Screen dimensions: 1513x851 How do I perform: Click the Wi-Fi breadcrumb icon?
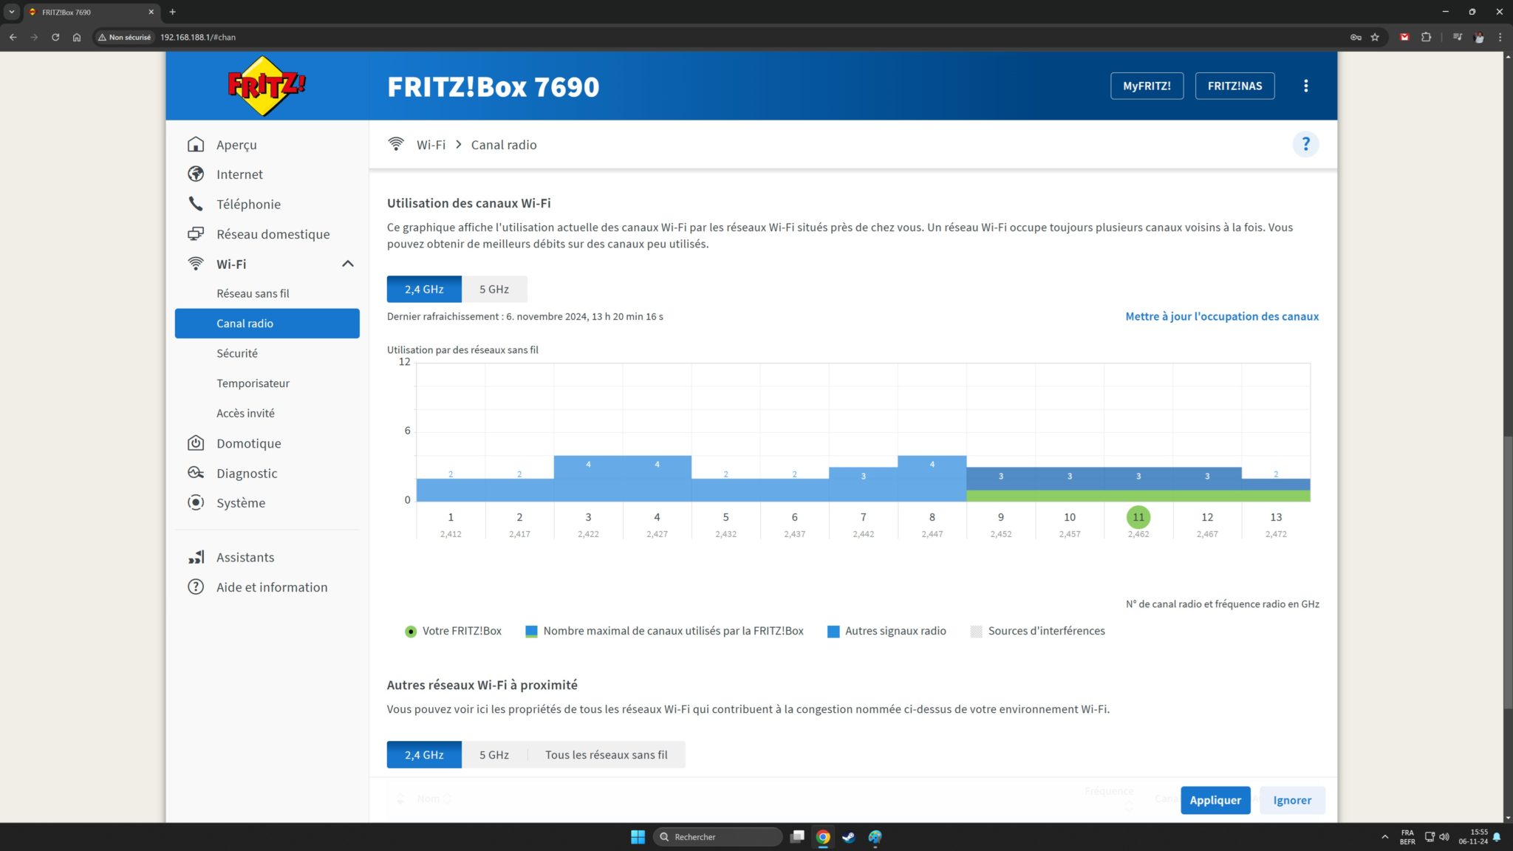396,144
